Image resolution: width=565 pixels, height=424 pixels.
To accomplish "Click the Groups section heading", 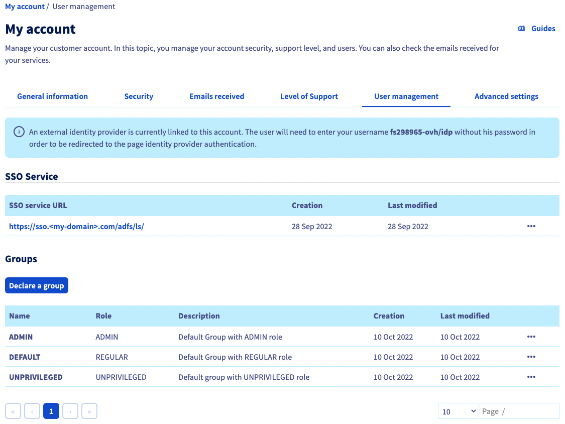I will pyautogui.click(x=21, y=259).
